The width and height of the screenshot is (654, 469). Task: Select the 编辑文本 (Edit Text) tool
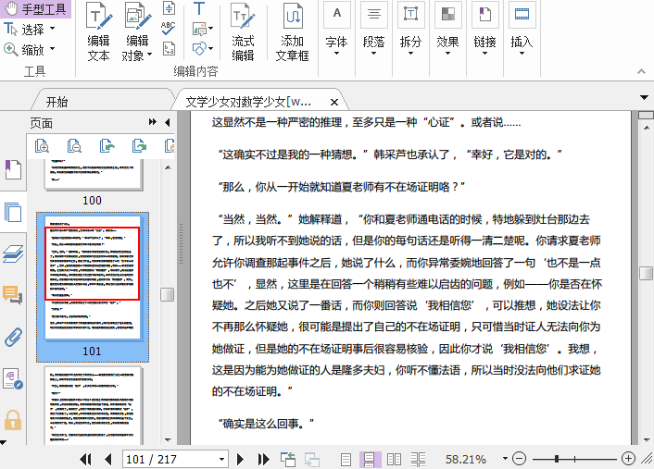pyautogui.click(x=98, y=31)
